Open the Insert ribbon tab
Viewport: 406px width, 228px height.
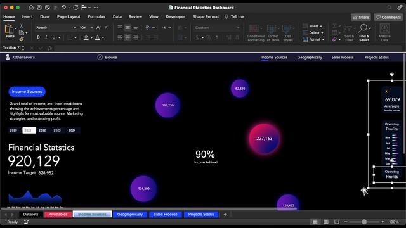point(27,17)
